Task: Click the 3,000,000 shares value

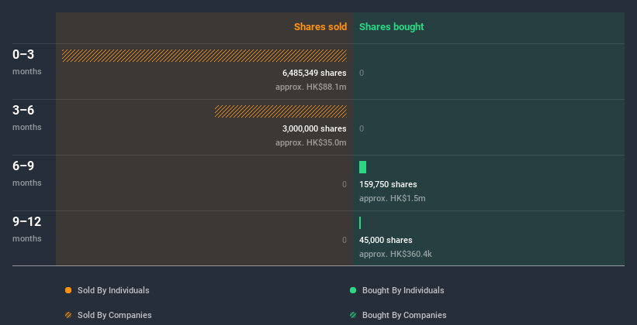Action: point(314,129)
